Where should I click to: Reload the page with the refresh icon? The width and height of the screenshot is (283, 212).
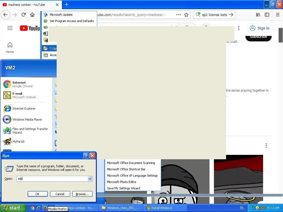pos(23,15)
